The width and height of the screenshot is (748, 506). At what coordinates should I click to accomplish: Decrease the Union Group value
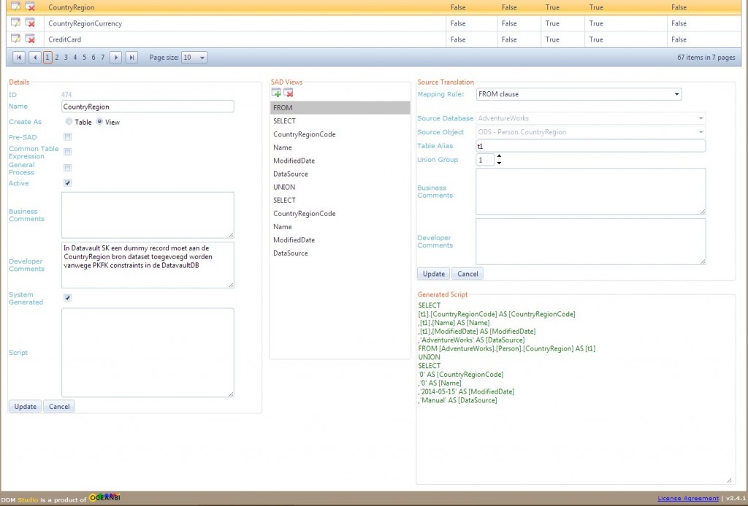[x=499, y=163]
